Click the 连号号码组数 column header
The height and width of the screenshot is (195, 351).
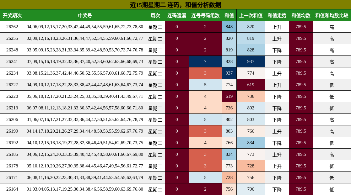(206, 15)
